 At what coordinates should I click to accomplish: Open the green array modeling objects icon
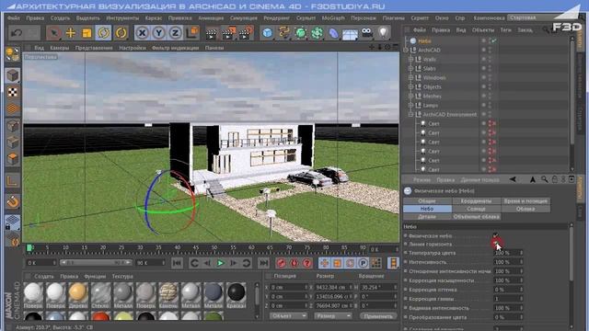coord(317,33)
